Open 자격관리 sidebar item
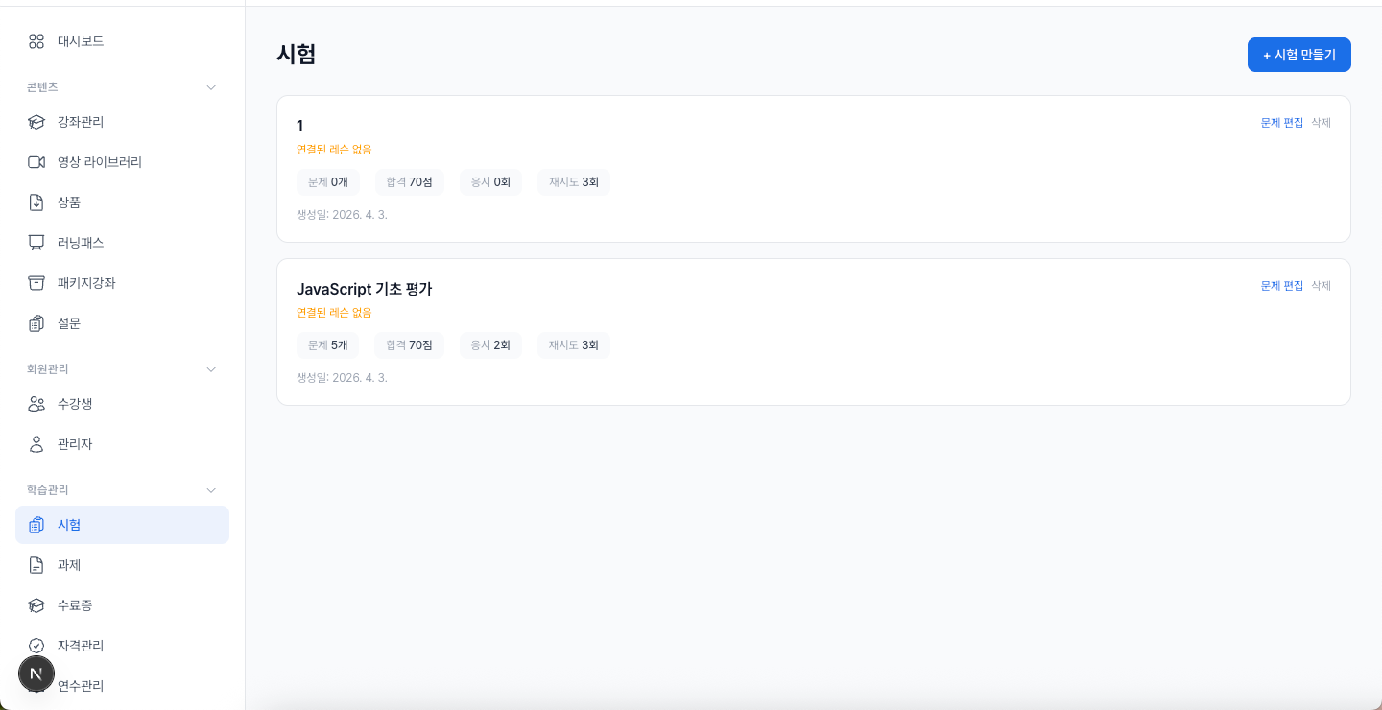 coord(122,646)
